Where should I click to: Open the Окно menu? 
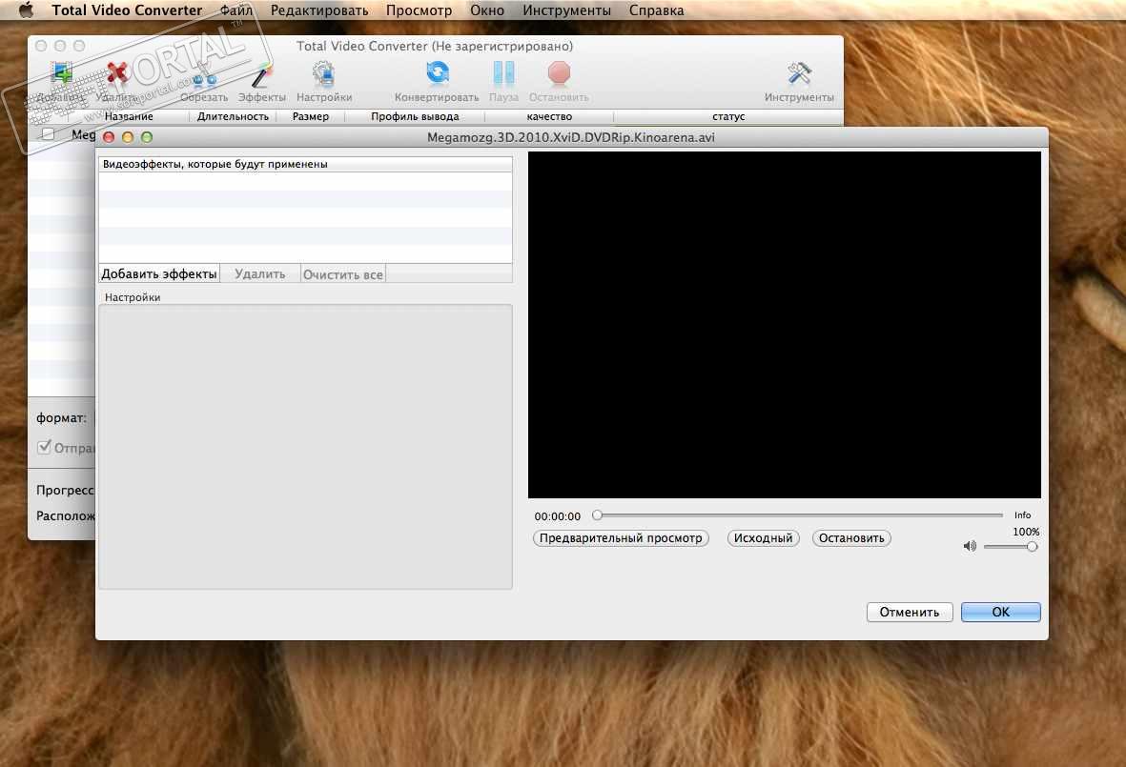487,10
